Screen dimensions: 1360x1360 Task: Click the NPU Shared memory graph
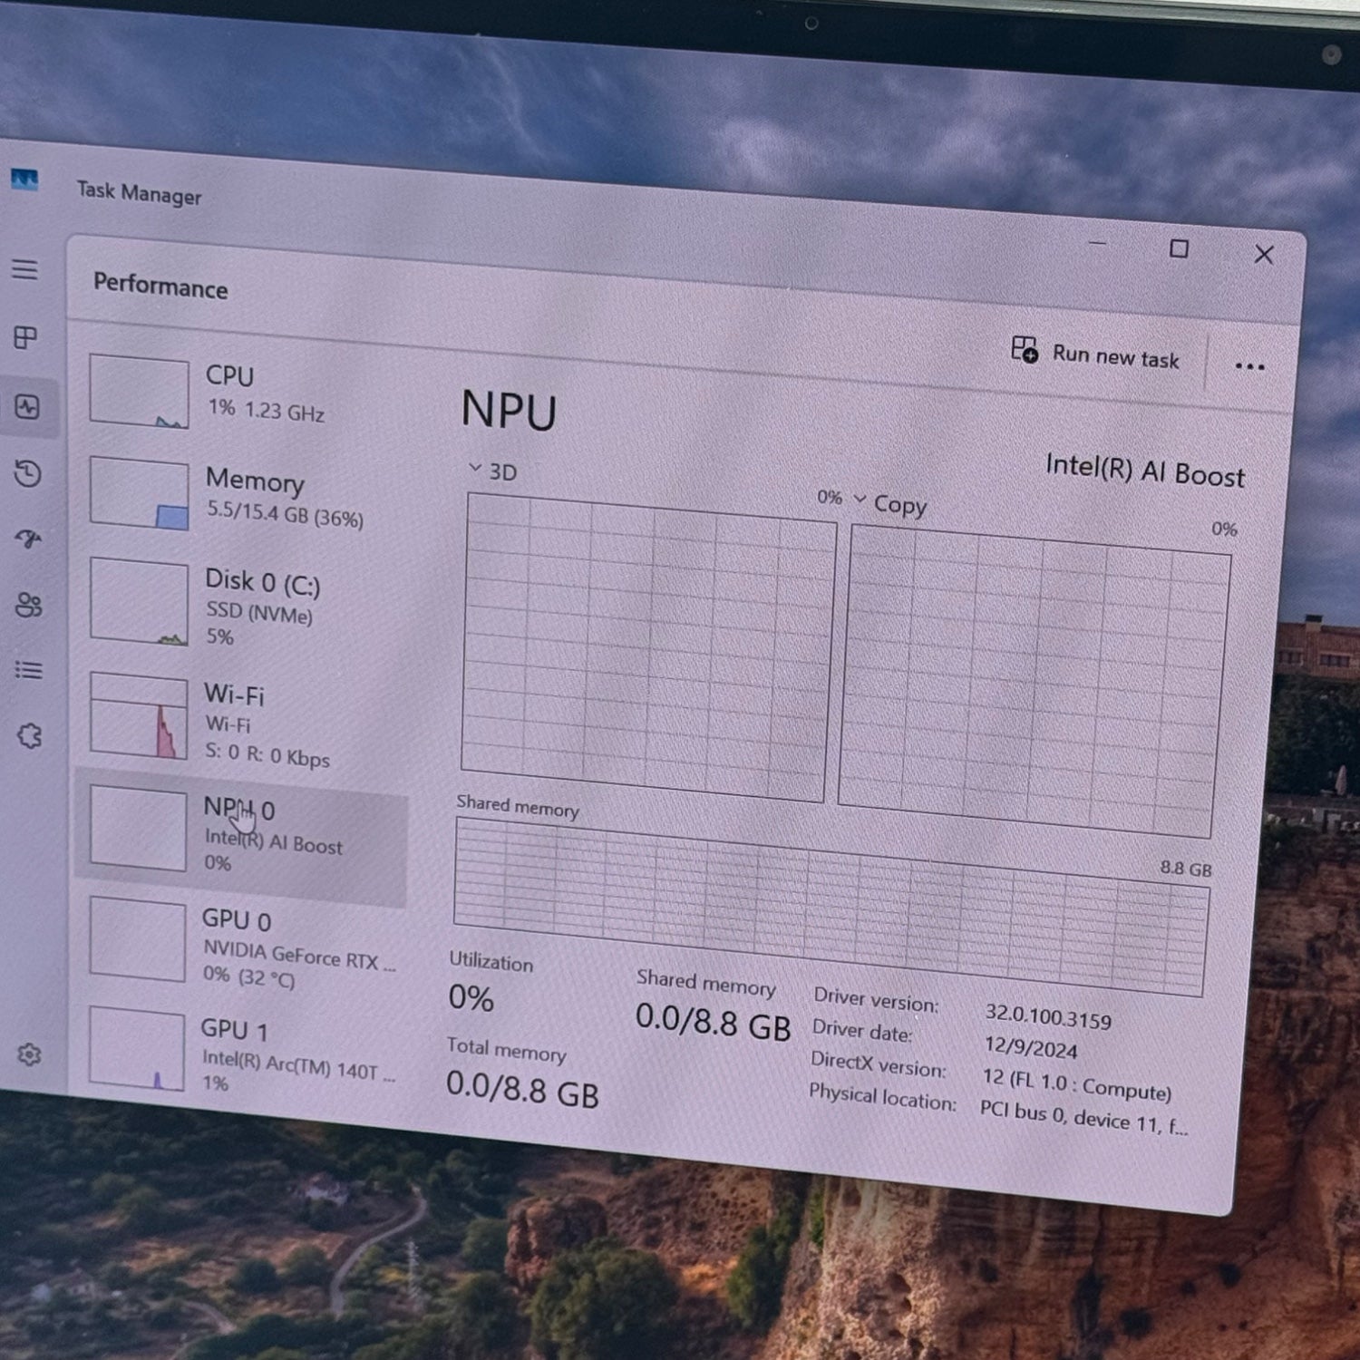click(x=829, y=906)
